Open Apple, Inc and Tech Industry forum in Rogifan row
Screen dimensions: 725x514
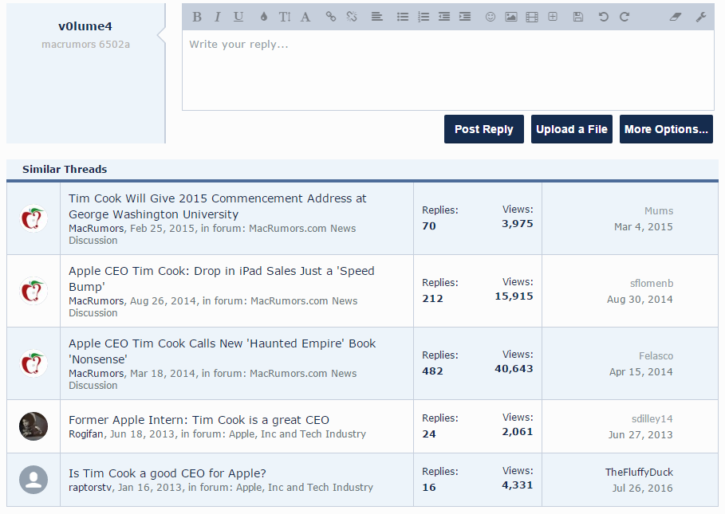point(297,434)
